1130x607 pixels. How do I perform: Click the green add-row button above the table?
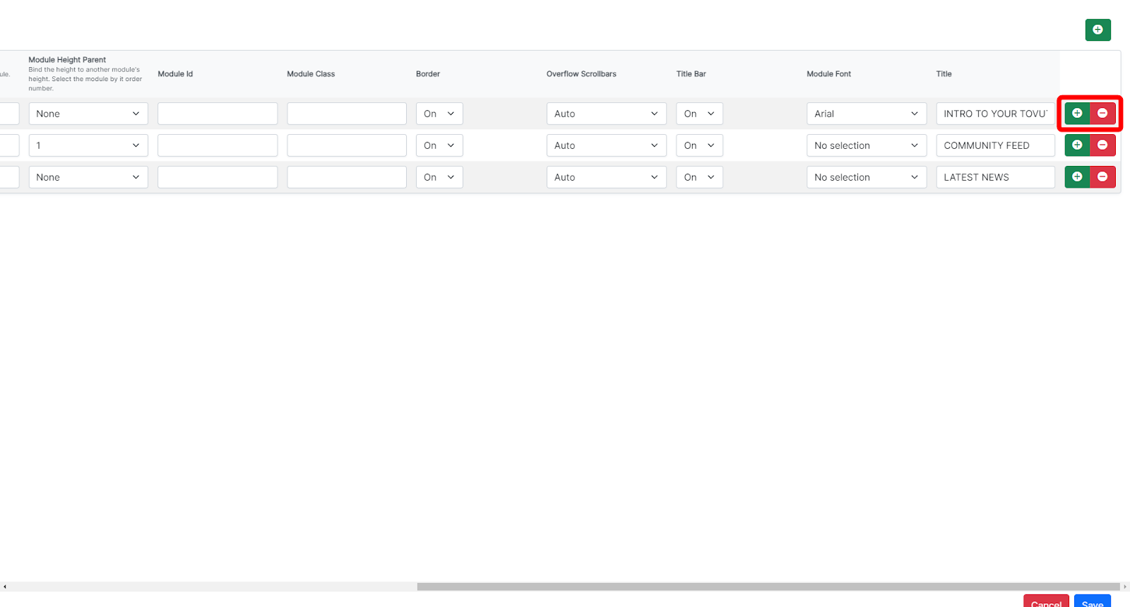point(1098,30)
